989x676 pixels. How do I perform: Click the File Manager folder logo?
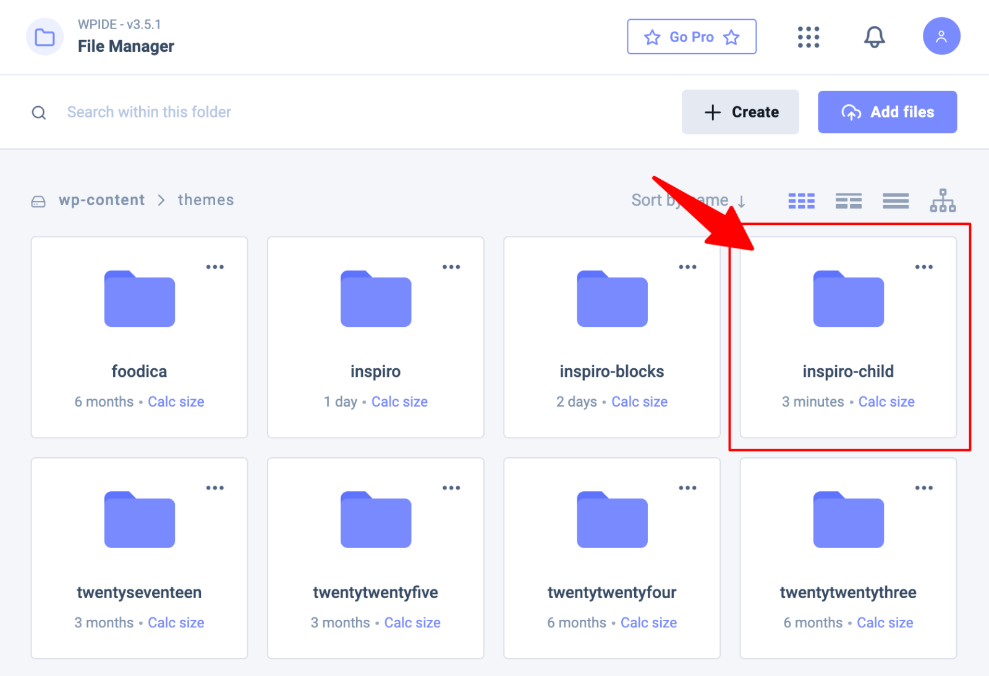pyautogui.click(x=45, y=37)
